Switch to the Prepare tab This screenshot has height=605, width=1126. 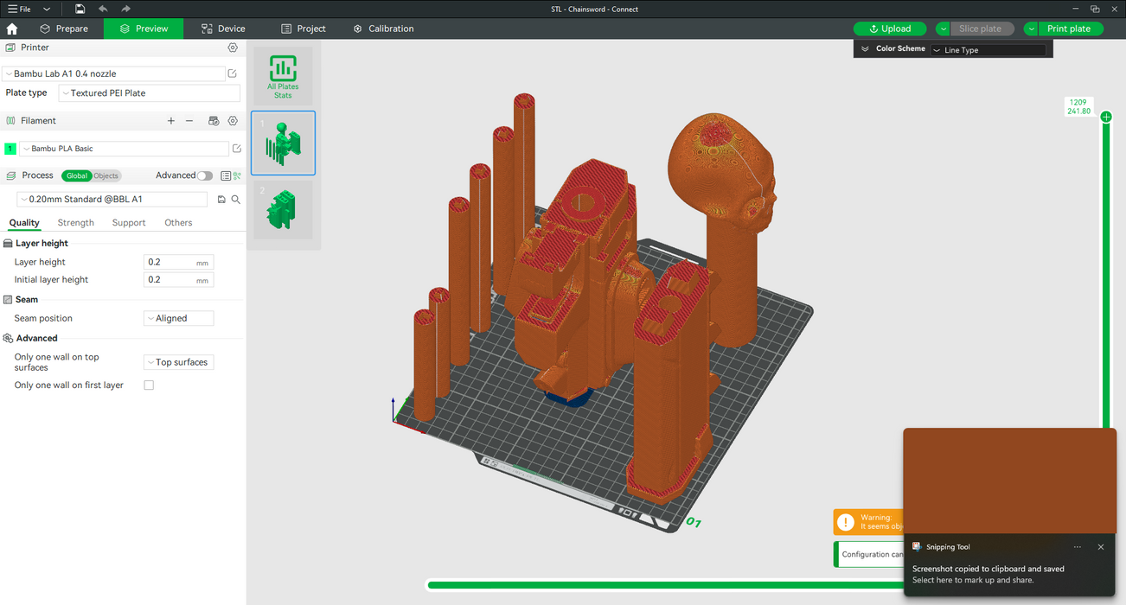click(x=64, y=29)
